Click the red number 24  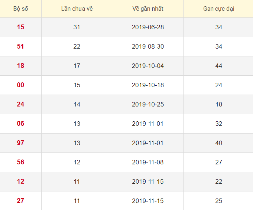pyautogui.click(x=20, y=105)
